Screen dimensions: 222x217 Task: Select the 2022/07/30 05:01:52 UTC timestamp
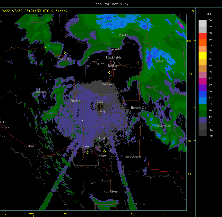coord(25,11)
